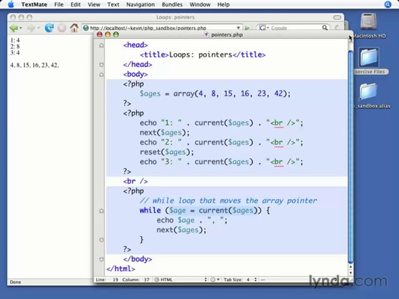Click the Done status text in browser
The width and height of the screenshot is (399, 299).
tap(15, 282)
